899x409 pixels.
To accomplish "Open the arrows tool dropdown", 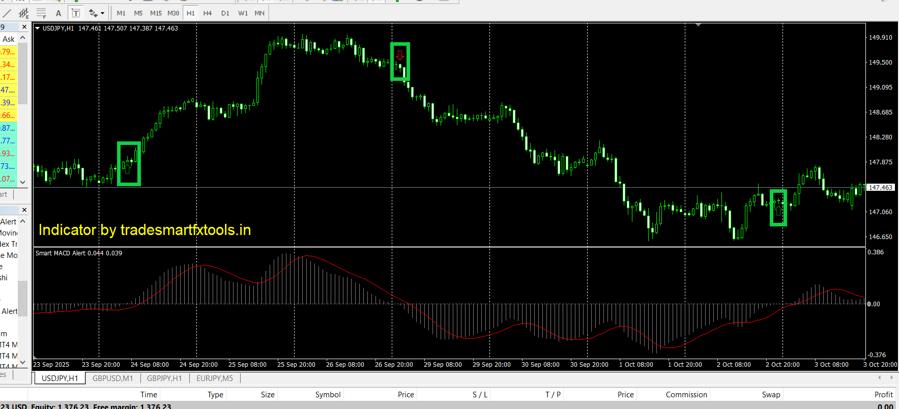I will coord(103,13).
